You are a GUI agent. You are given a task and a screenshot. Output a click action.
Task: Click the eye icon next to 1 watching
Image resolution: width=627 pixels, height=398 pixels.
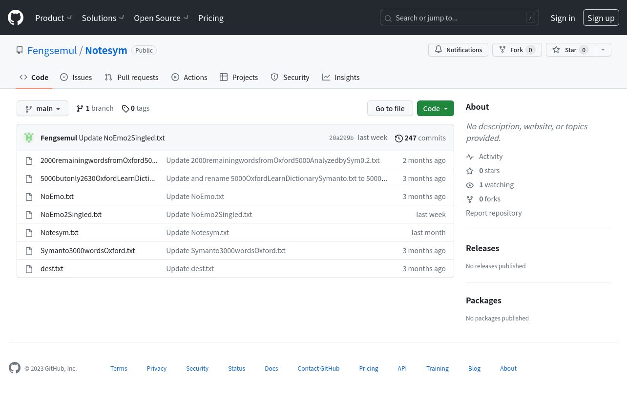[470, 185]
